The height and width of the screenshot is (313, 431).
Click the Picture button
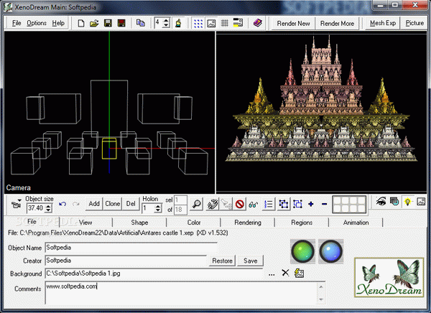point(414,24)
